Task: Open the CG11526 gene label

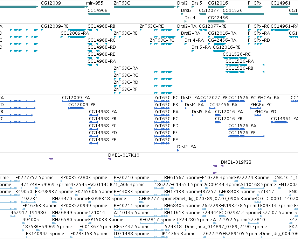Action: click(x=233, y=10)
